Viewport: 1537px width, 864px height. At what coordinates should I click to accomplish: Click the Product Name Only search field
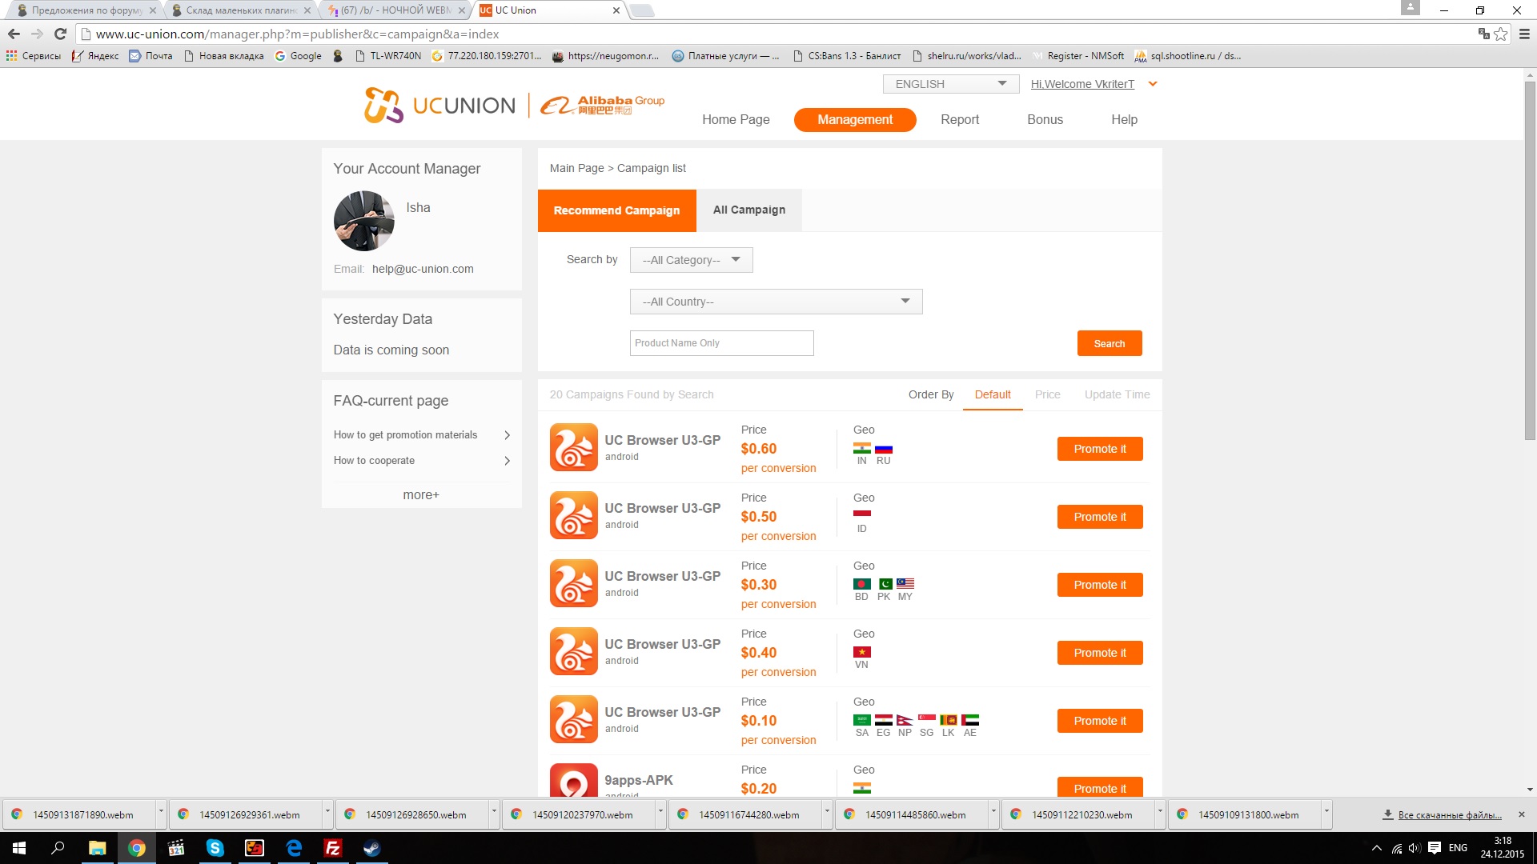click(722, 343)
